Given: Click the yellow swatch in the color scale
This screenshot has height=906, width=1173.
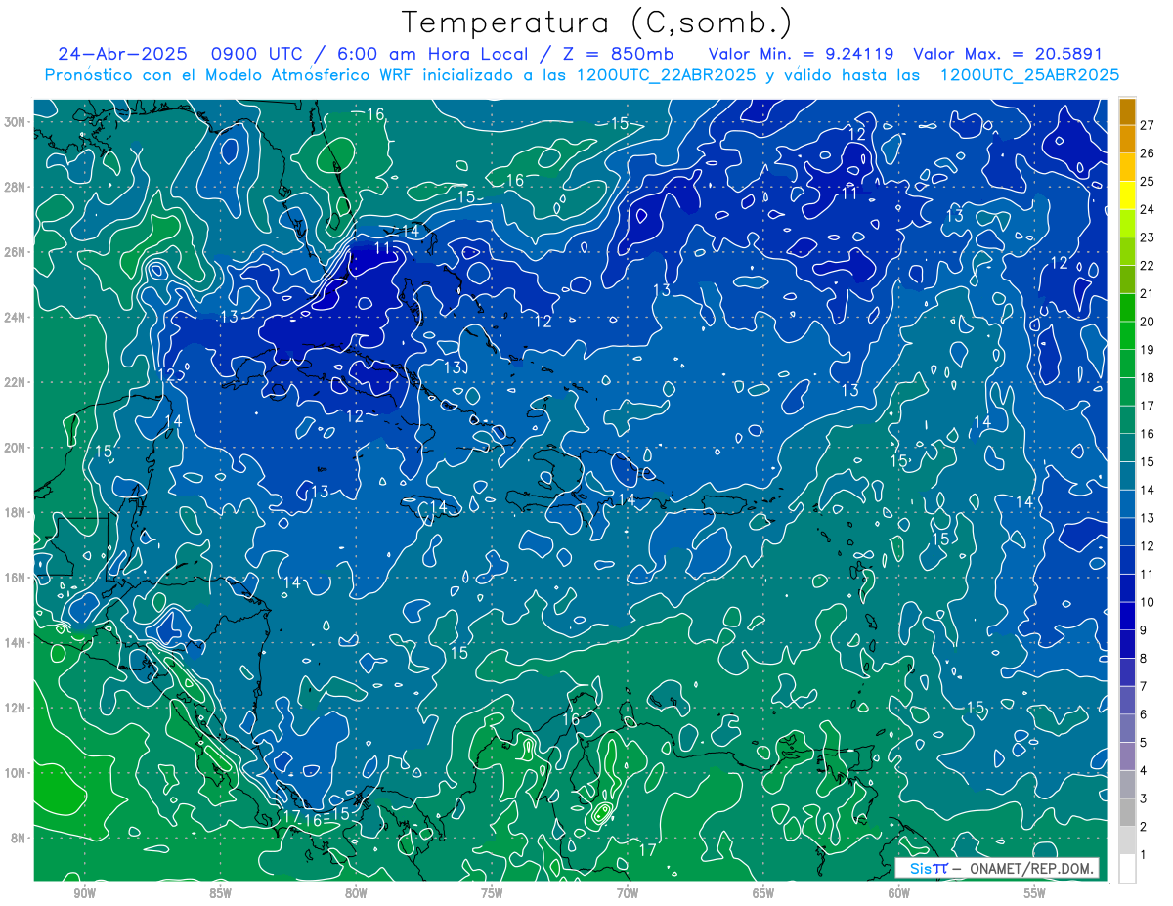Looking at the screenshot, I should coord(1127,194).
